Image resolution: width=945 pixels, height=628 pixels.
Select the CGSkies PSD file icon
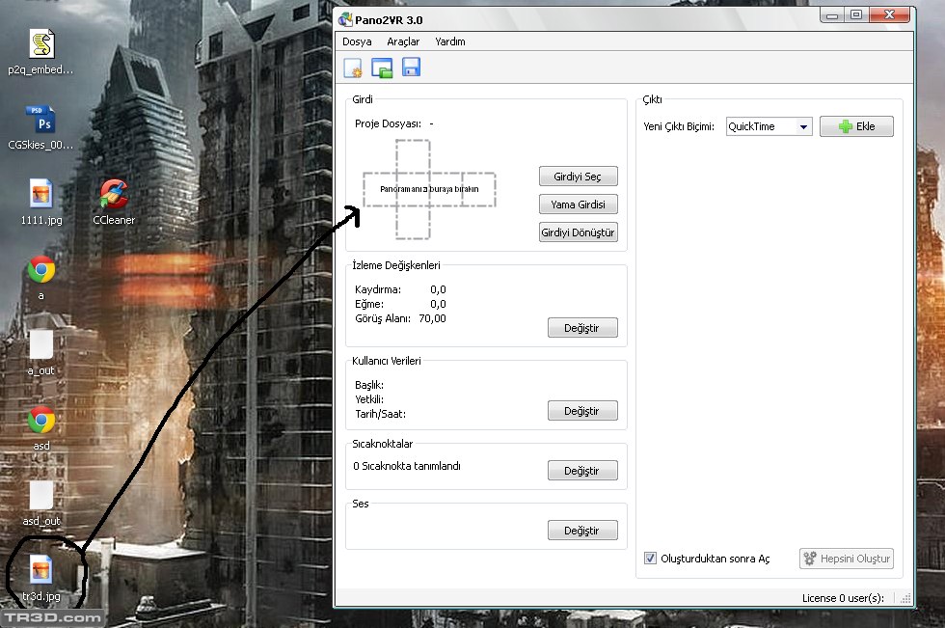tap(40, 121)
